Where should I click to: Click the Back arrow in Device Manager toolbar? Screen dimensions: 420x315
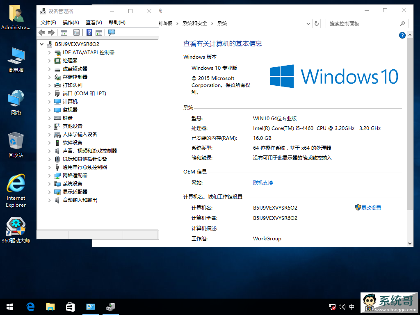[42, 33]
